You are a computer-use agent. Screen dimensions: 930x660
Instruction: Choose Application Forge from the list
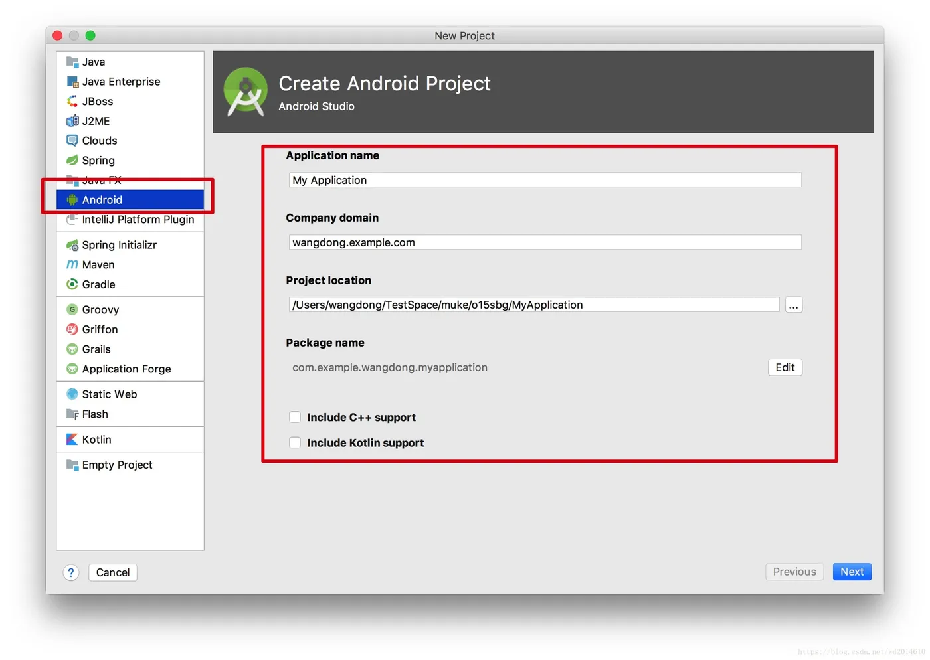point(130,369)
